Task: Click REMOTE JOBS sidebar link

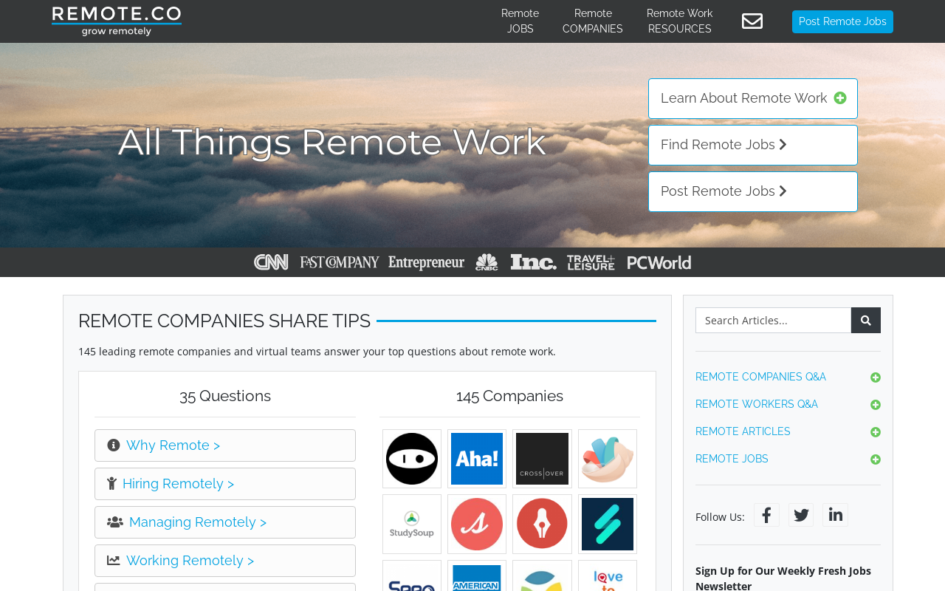Action: tap(732, 459)
